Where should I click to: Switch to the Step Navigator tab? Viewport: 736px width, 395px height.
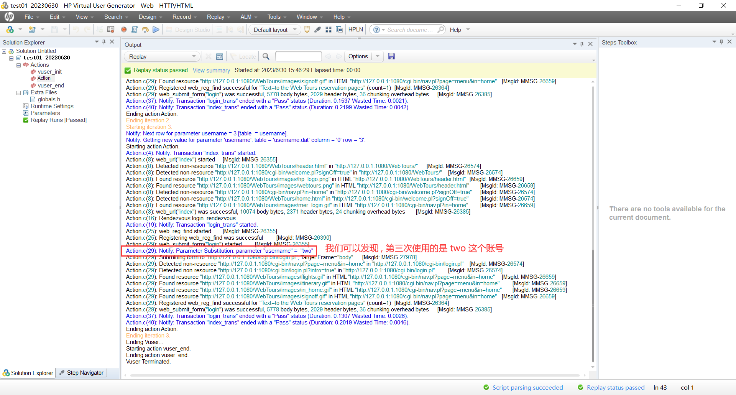click(81, 373)
